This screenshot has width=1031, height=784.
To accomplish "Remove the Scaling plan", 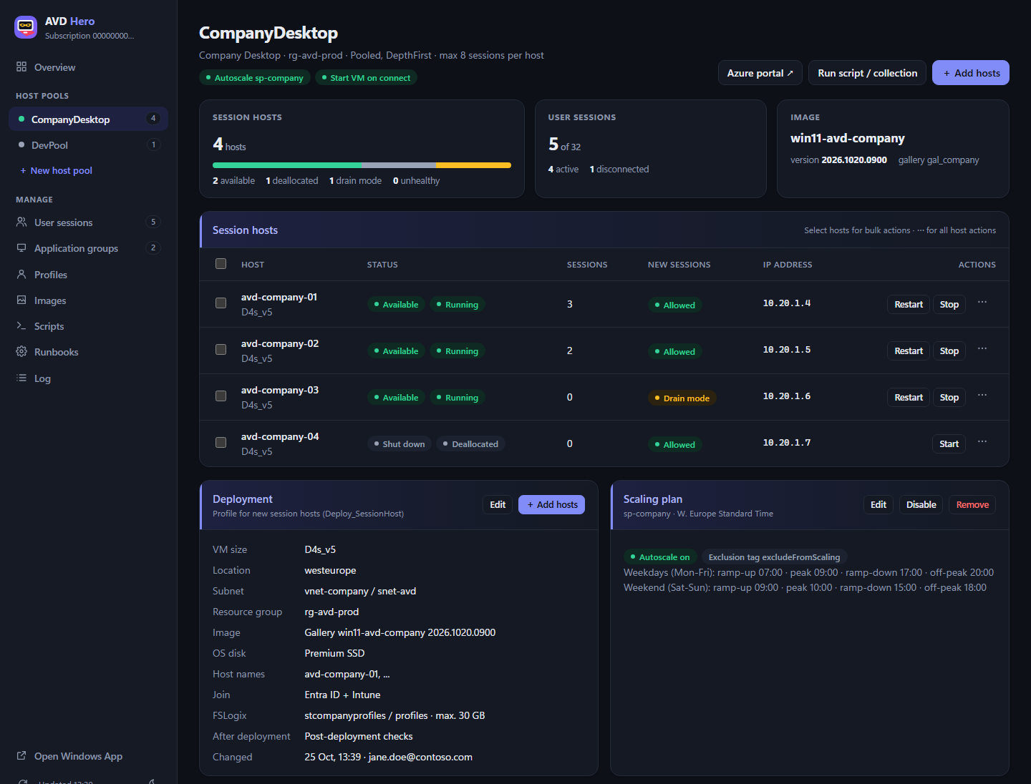I will (x=972, y=504).
